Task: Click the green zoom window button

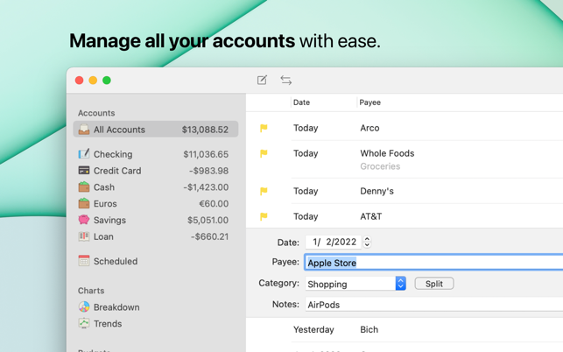Action: pos(107,80)
